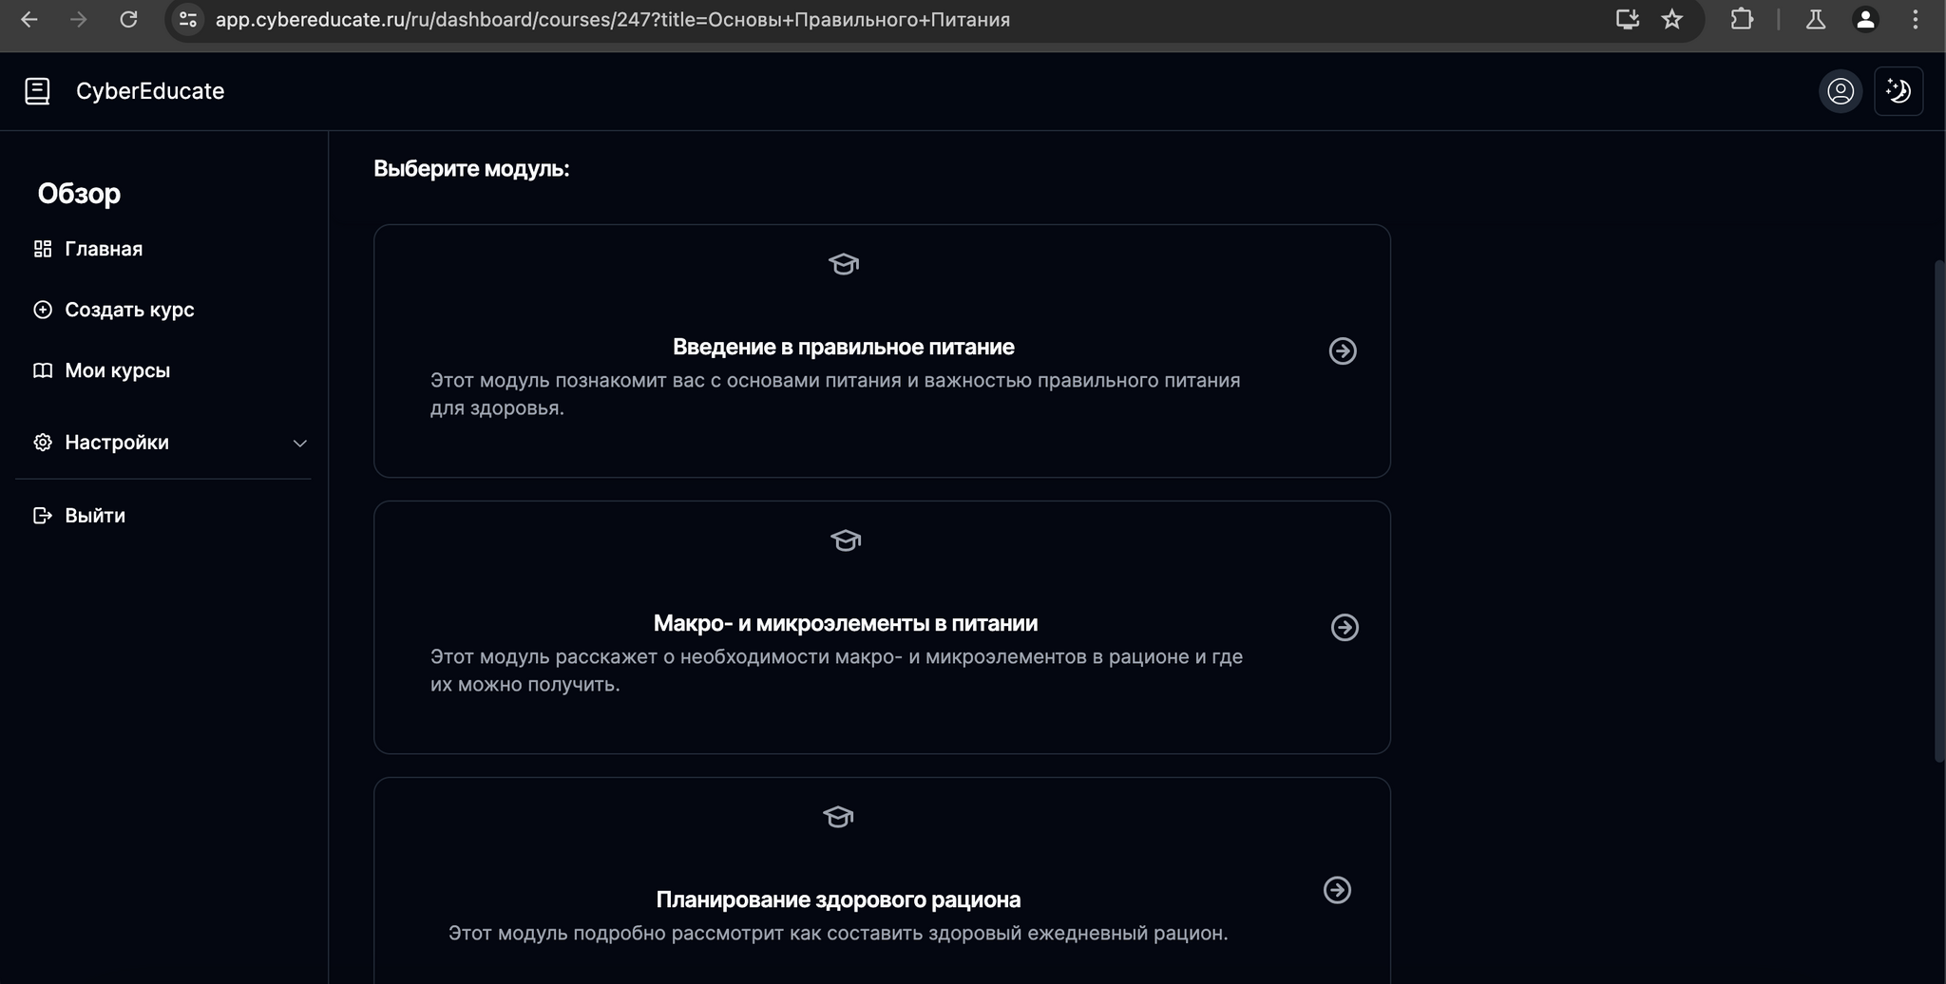Click the Выберите модуль heading
The width and height of the screenshot is (1946, 984).
[471, 169]
